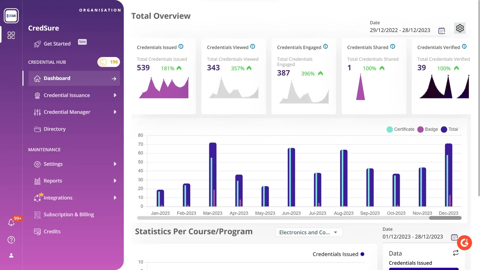
Task: Expand Credential Issuance submenu arrow
Action: coord(115,95)
